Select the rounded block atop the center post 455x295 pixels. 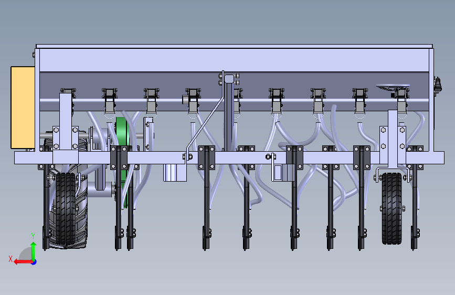click(229, 79)
